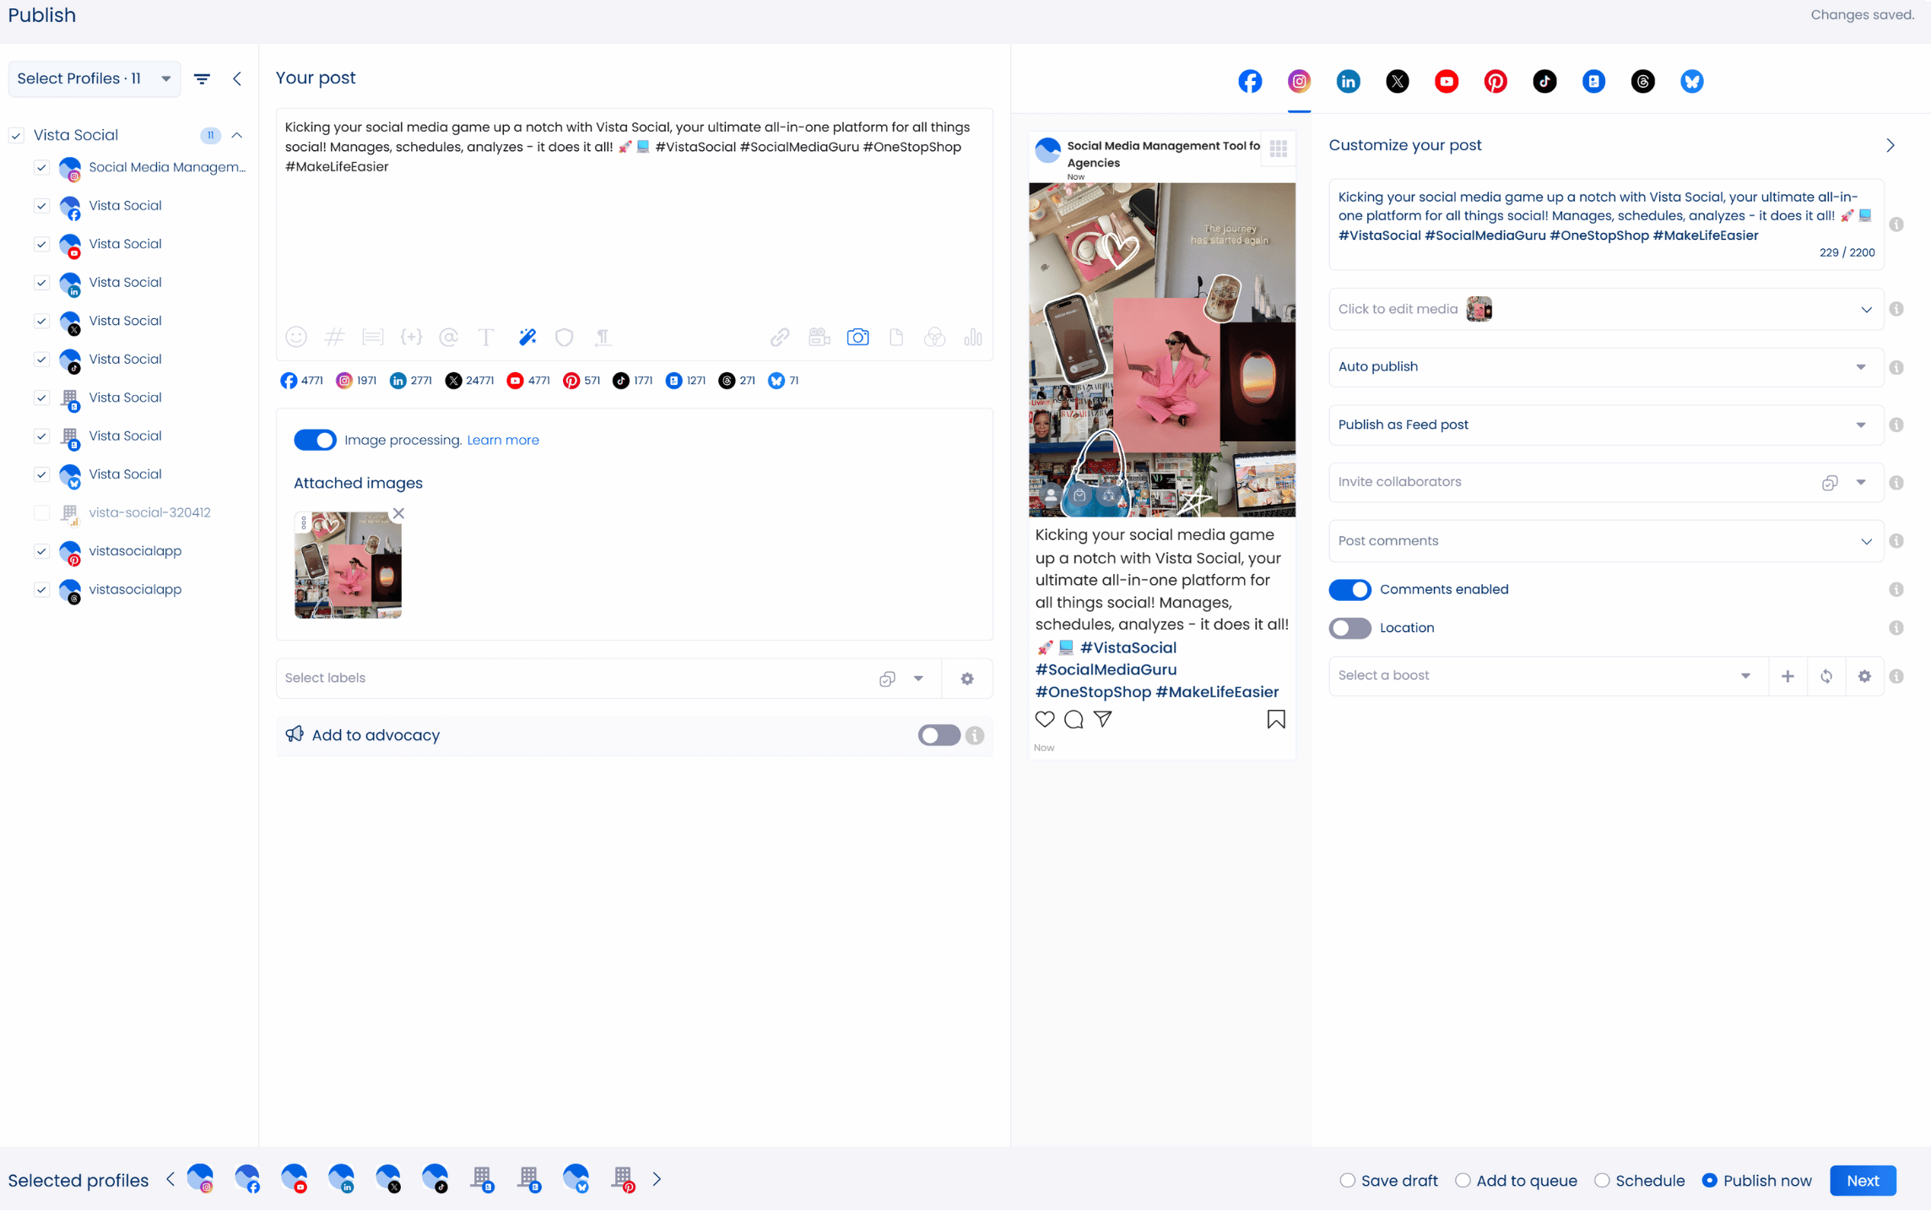Turn off Image processing toggle
The width and height of the screenshot is (1931, 1212).
pyautogui.click(x=315, y=440)
